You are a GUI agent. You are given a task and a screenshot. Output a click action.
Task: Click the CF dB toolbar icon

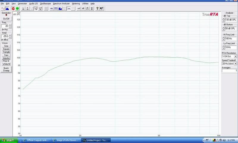point(92,9)
